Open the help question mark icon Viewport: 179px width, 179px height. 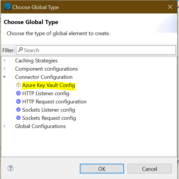point(11,168)
